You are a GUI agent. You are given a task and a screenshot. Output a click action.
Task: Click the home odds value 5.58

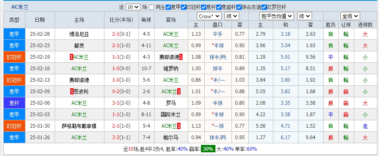coord(260,126)
